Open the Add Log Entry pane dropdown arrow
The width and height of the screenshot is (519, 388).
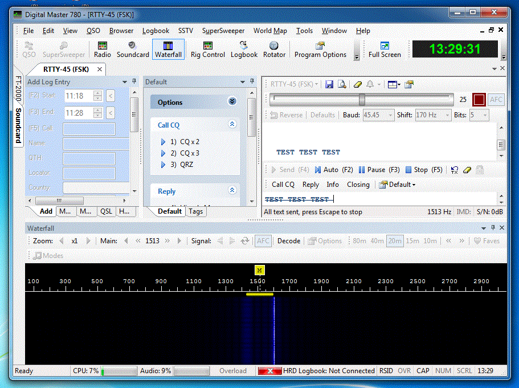click(x=125, y=82)
